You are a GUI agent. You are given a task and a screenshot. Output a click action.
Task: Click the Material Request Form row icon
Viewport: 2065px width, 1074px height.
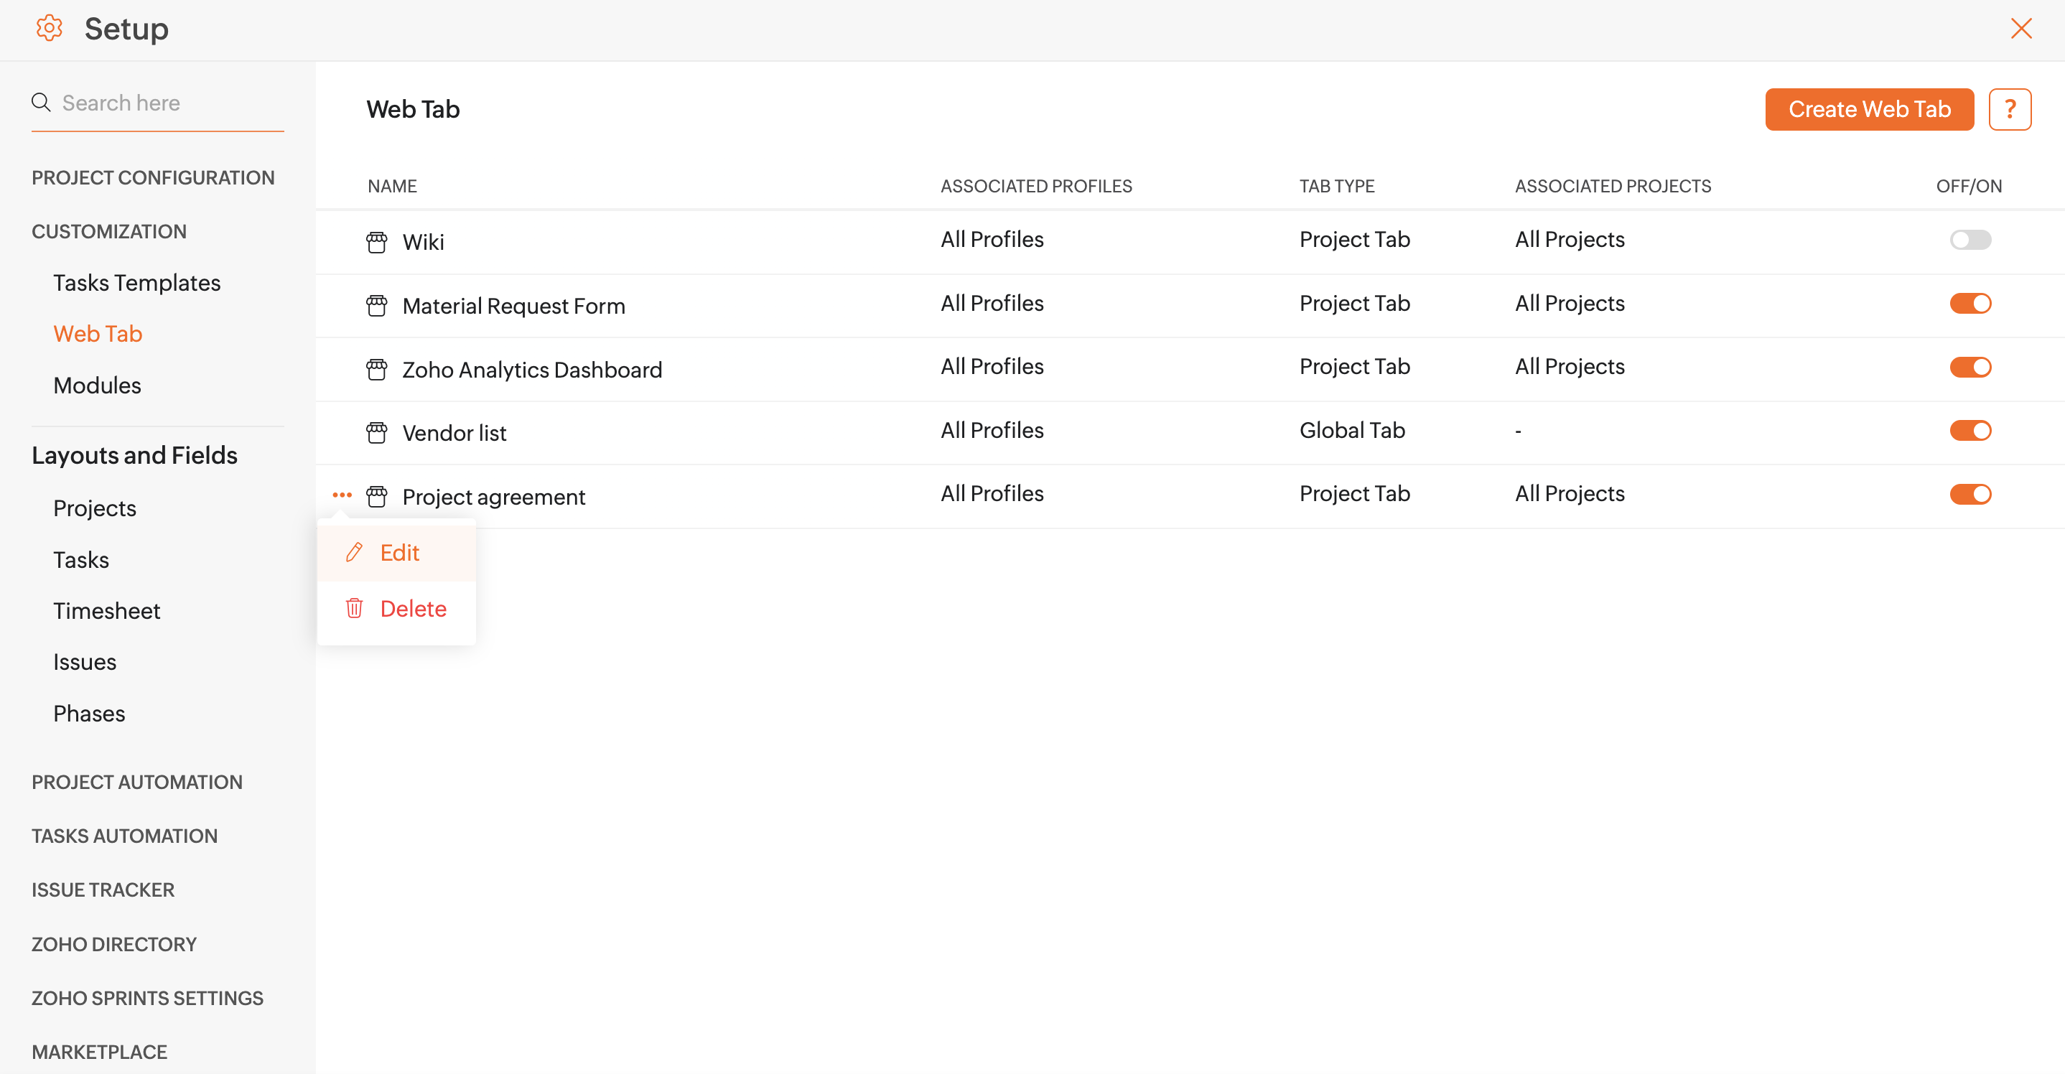(x=377, y=305)
